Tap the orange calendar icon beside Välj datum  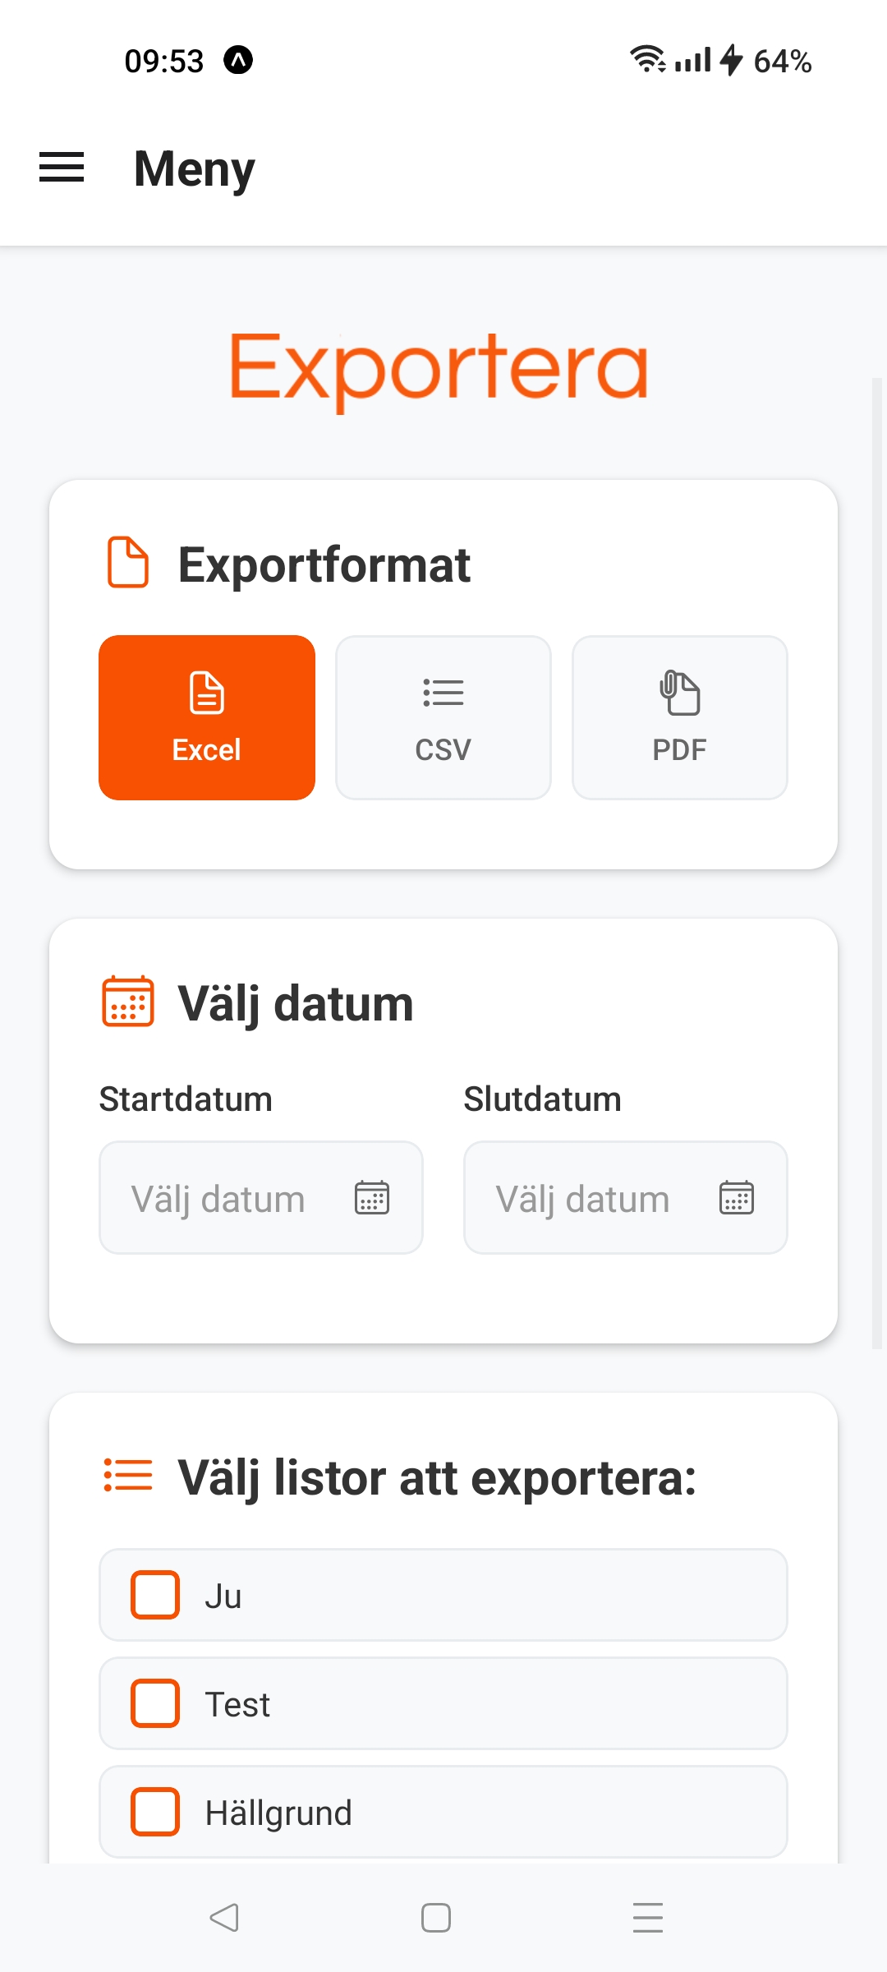pyautogui.click(x=128, y=1002)
